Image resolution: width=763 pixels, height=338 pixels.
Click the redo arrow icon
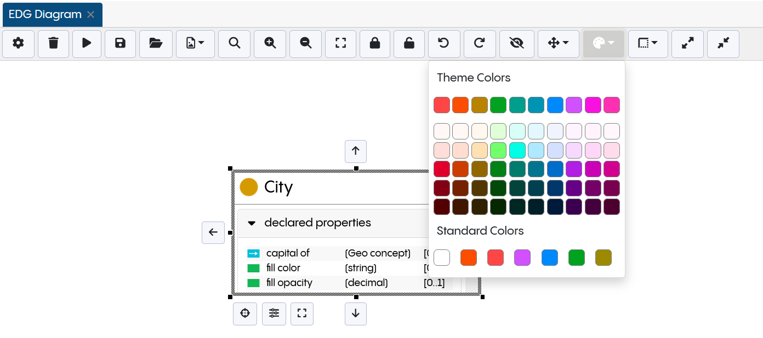point(479,44)
